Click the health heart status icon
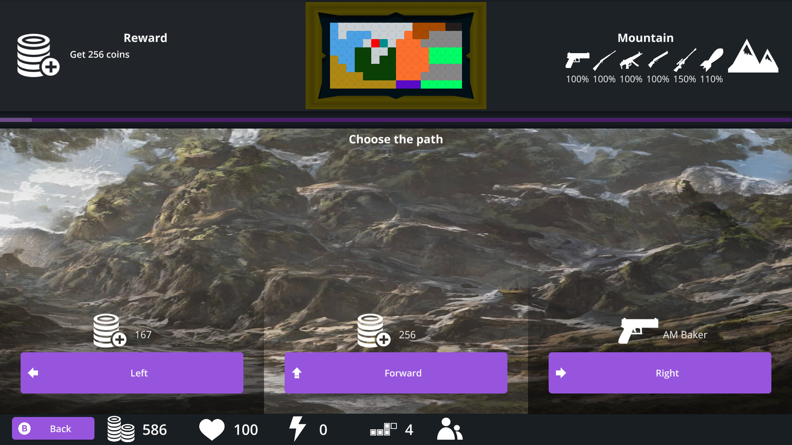The height and width of the screenshot is (445, 792). click(212, 429)
